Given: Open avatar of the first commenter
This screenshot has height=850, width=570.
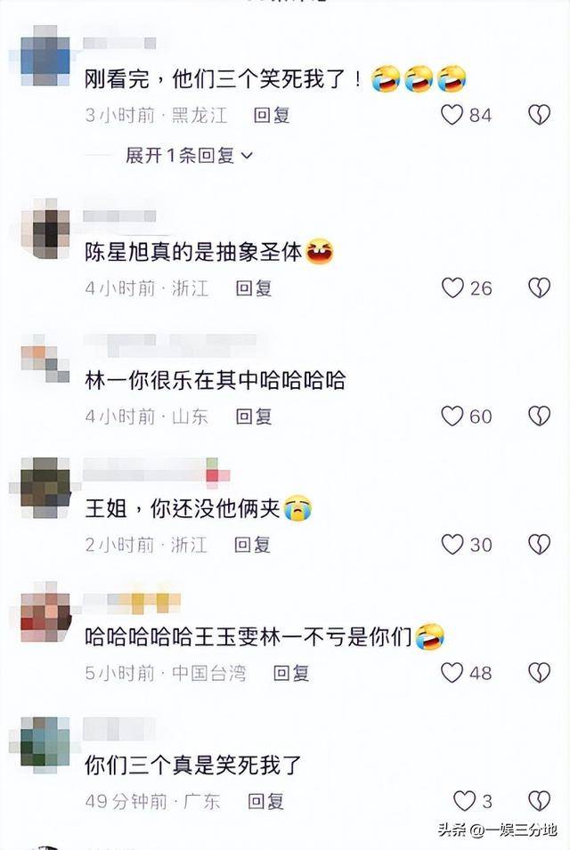Looking at the screenshot, I should (45, 55).
